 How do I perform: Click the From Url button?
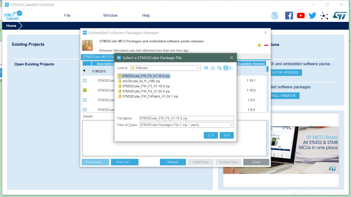(124, 162)
